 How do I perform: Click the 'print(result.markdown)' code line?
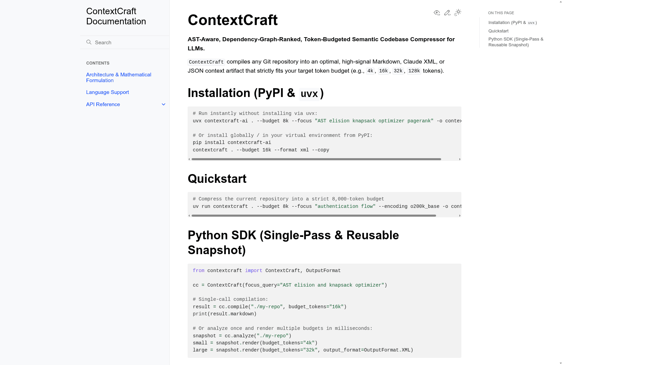(225, 314)
